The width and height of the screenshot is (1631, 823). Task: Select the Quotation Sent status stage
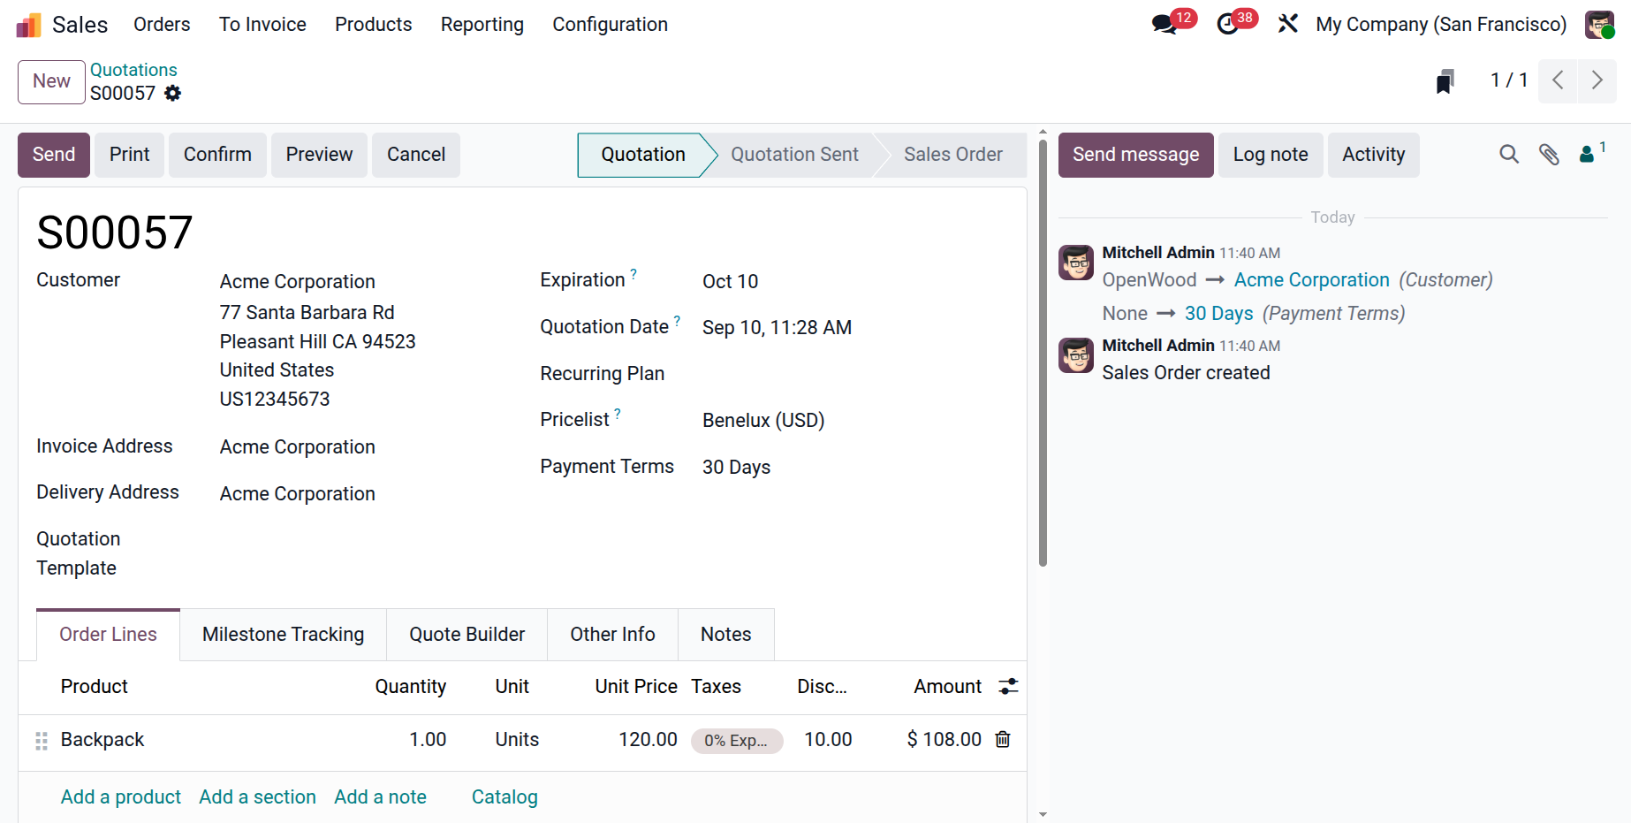pyautogui.click(x=794, y=155)
